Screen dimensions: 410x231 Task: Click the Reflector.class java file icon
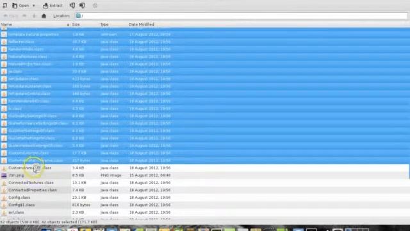click(x=4, y=42)
